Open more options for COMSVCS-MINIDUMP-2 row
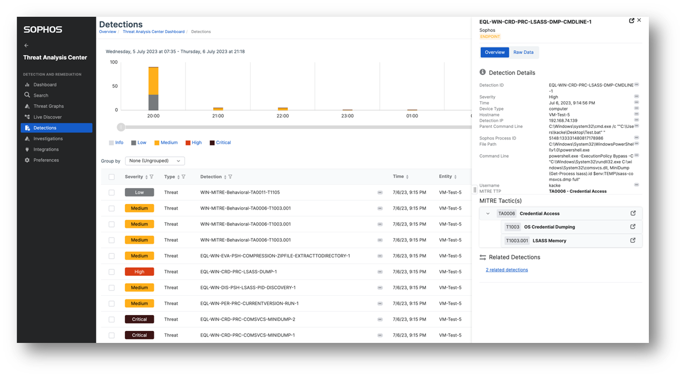This screenshot has width=683, height=377. (x=380, y=319)
